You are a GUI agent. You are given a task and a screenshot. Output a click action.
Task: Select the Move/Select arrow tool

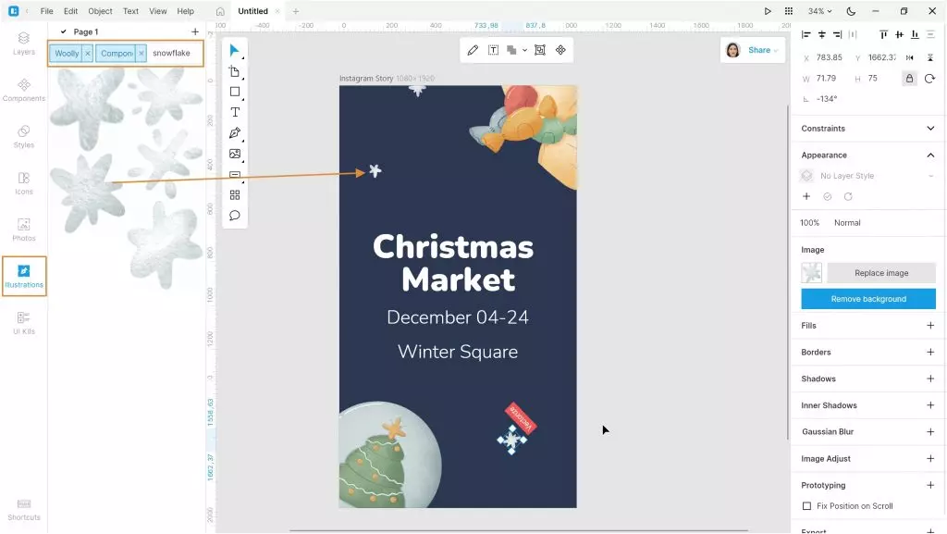pyautogui.click(x=234, y=50)
